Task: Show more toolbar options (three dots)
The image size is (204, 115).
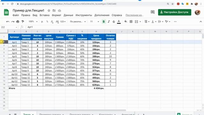Action: click(175, 22)
